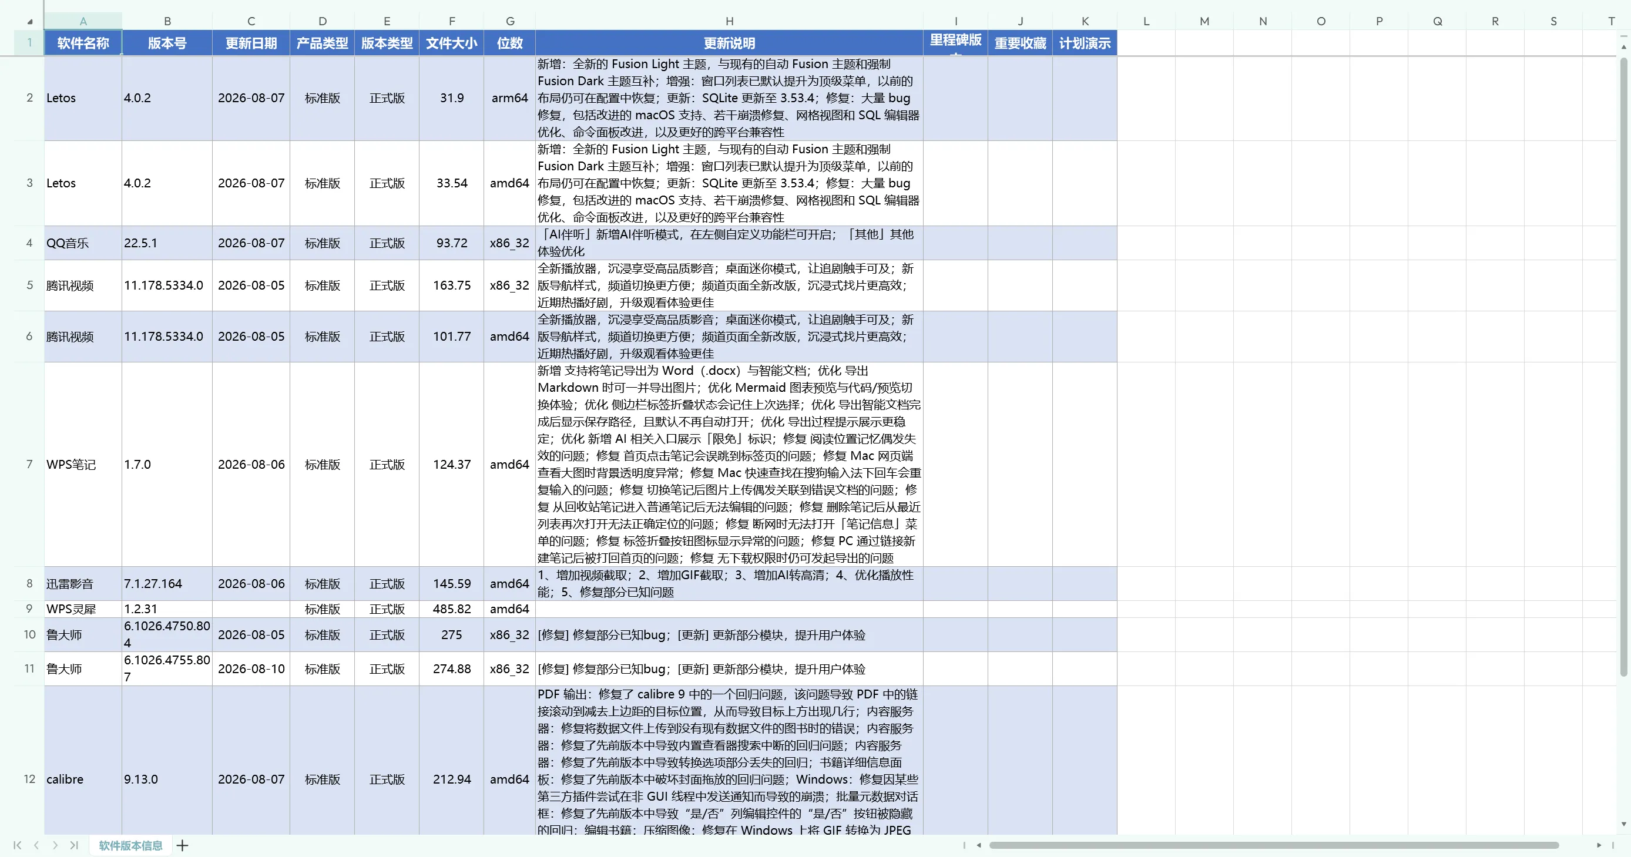Select the 迅雷影音 name cell
This screenshot has width=1631, height=857.
tap(83, 583)
